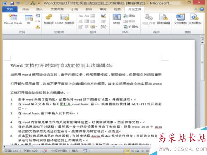This screenshot has height=155, width=207.
Task: Open the COM 加载项 dialog
Action: click(65, 19)
